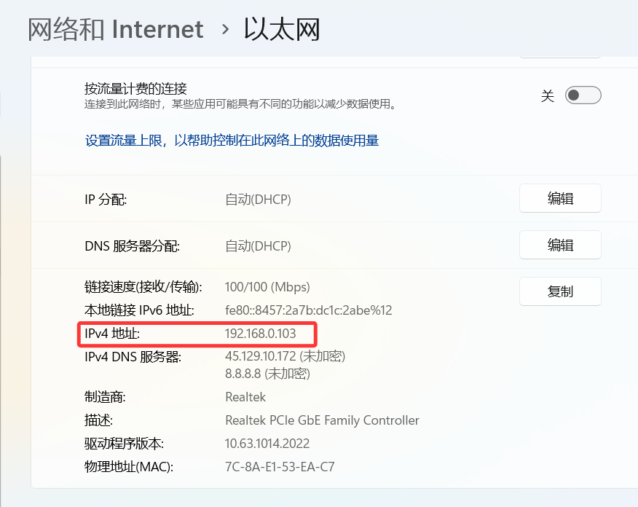Screen dimensions: 638x507
Task: Select the 以太网 page title
Action: pos(282,29)
